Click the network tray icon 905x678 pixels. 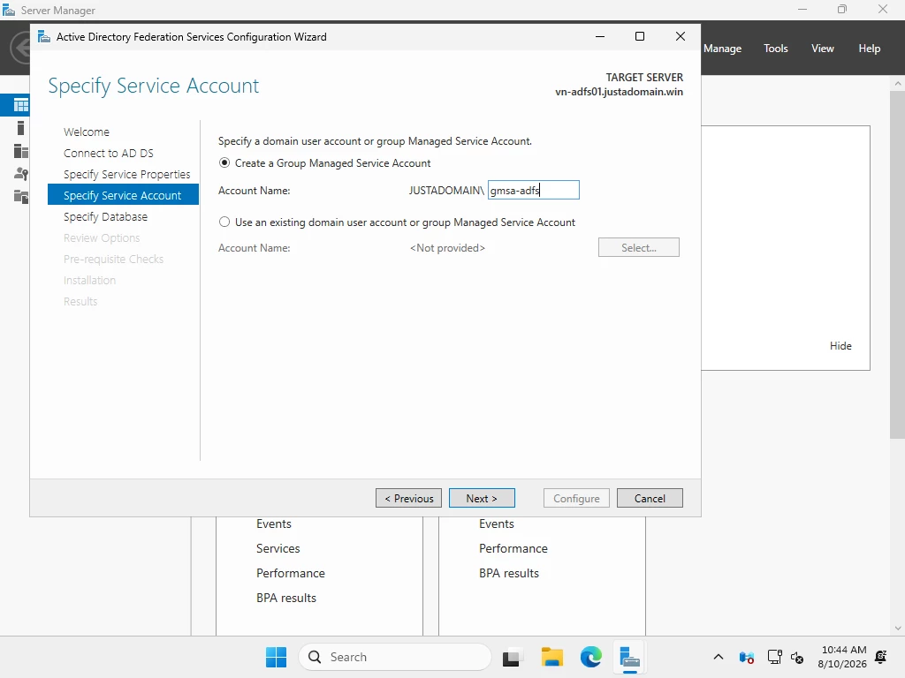coord(774,657)
